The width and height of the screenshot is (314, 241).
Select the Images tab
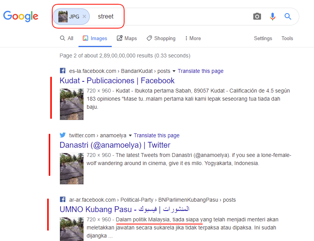[95, 38]
